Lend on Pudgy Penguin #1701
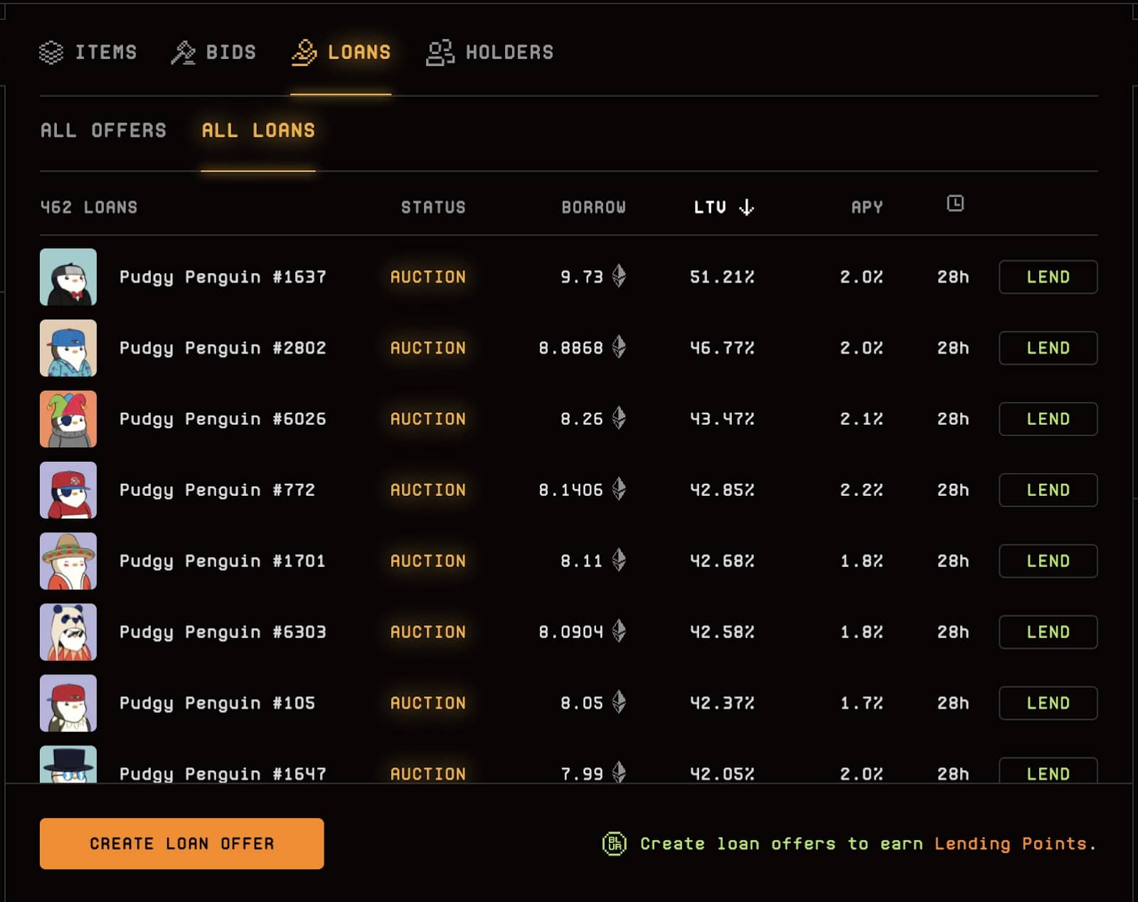 coord(1048,561)
